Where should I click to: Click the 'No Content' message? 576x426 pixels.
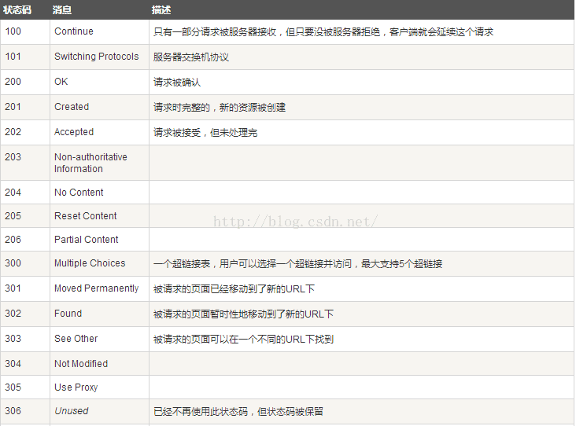click(79, 193)
